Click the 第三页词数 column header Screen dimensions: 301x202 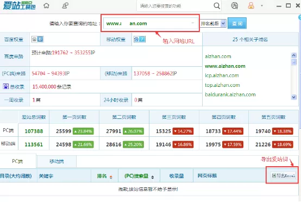coord(174,117)
